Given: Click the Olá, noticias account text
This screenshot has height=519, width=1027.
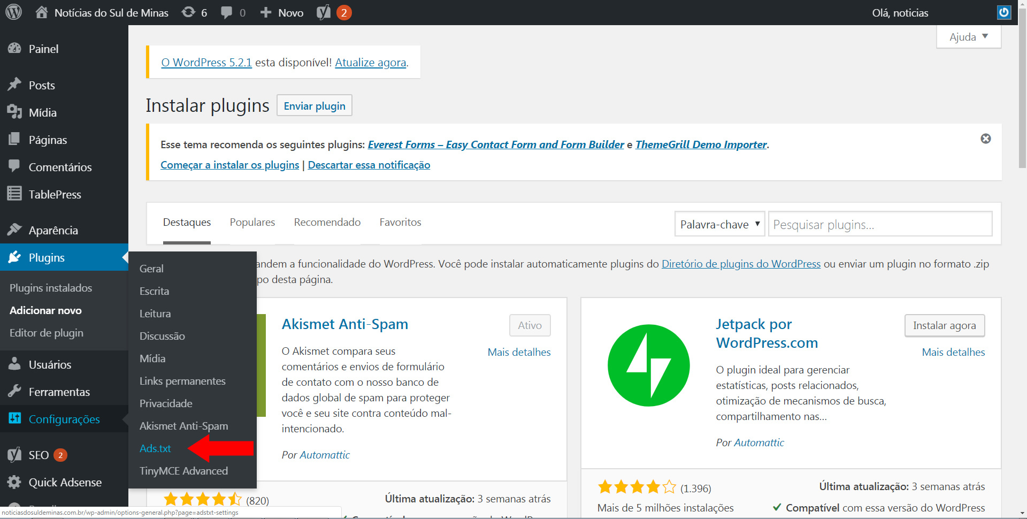Looking at the screenshot, I should (900, 12).
